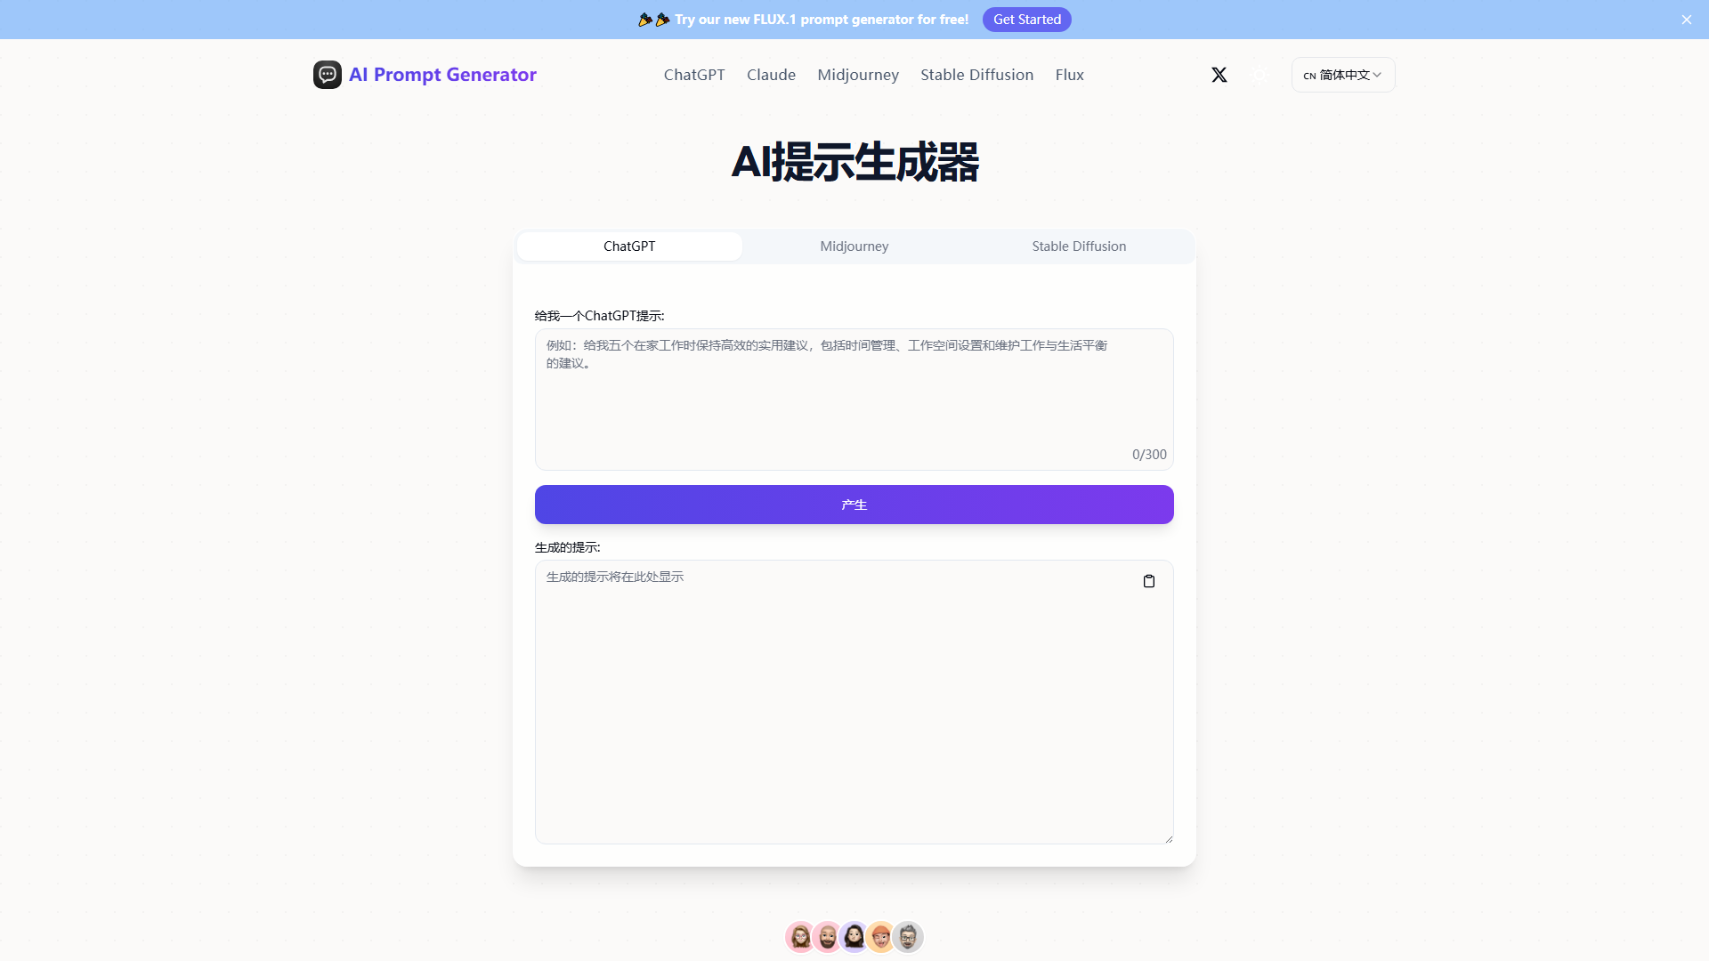Open the AI Prompt Generator home link
The image size is (1709, 961).
click(442, 75)
